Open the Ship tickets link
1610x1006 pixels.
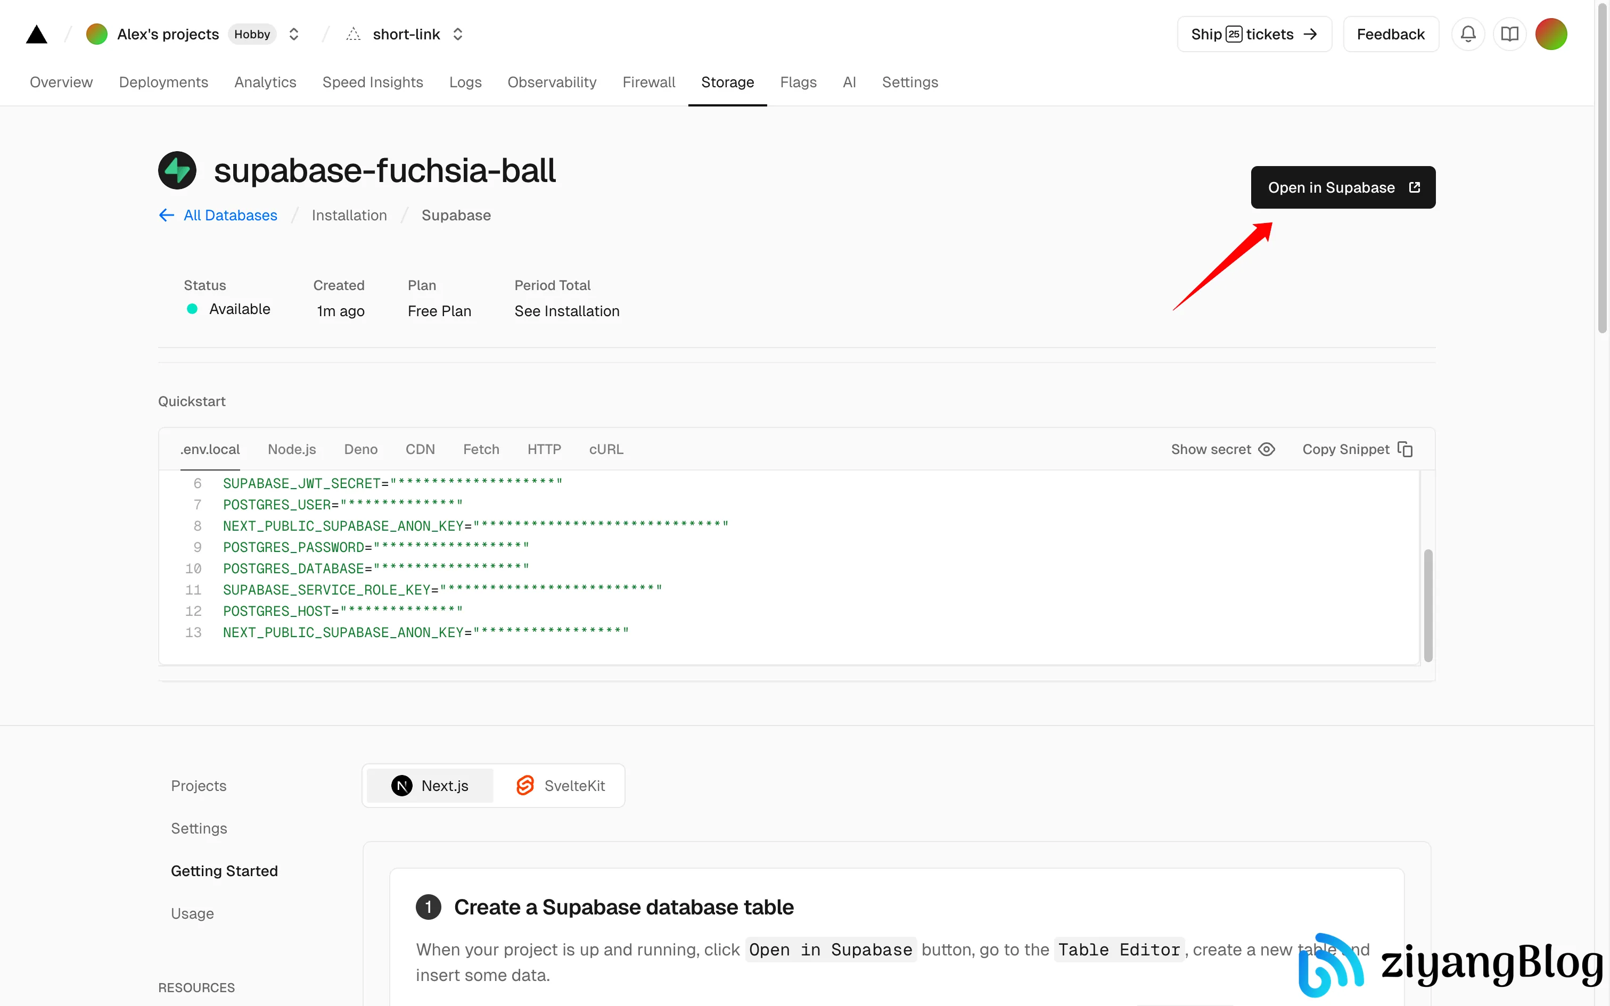click(1254, 34)
